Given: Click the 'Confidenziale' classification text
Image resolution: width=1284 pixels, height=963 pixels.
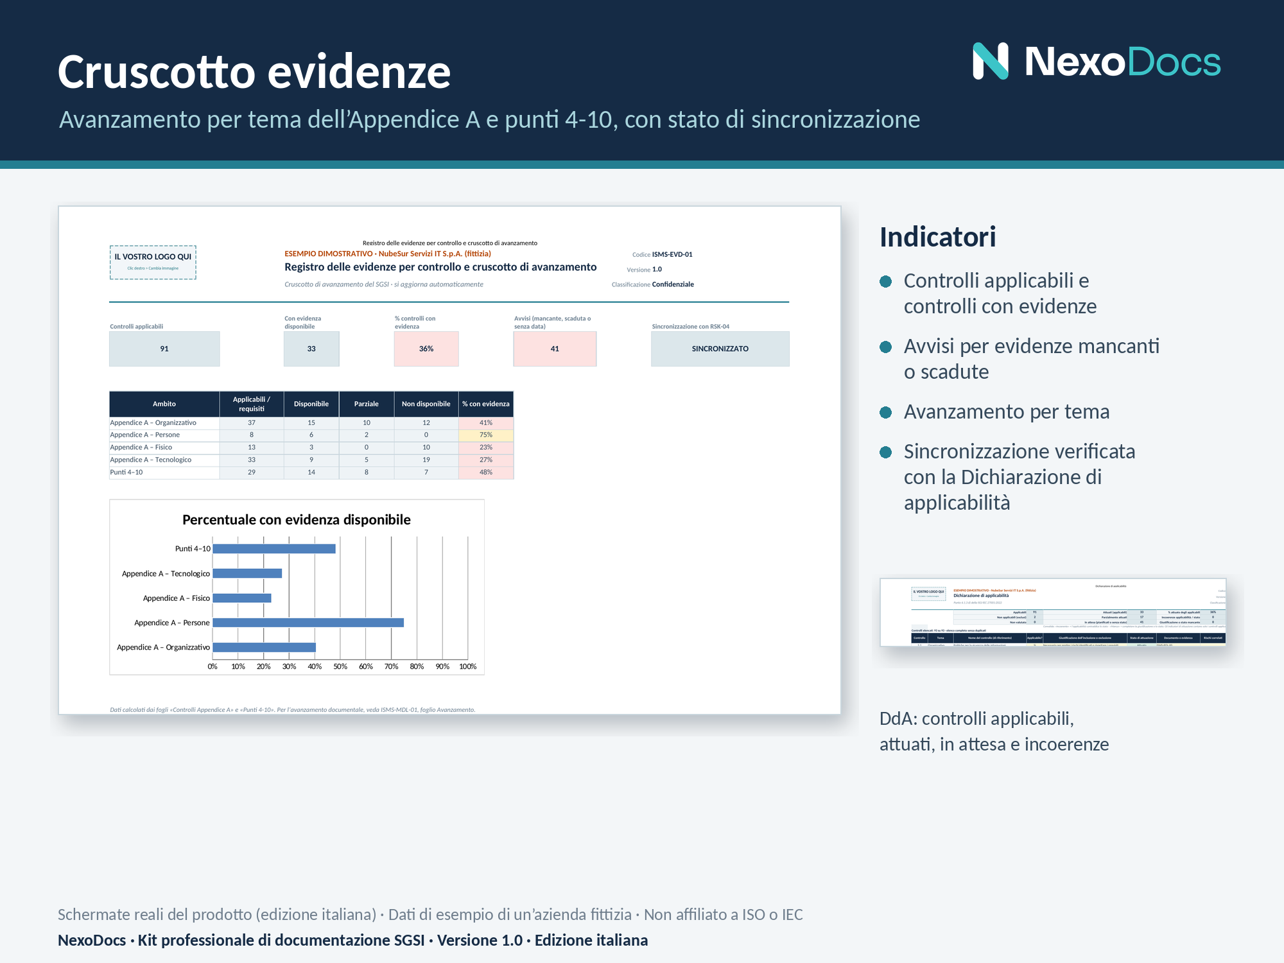Looking at the screenshot, I should [x=673, y=284].
